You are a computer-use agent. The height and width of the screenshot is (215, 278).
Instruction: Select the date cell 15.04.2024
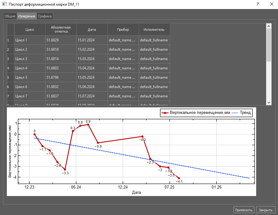pos(92,68)
